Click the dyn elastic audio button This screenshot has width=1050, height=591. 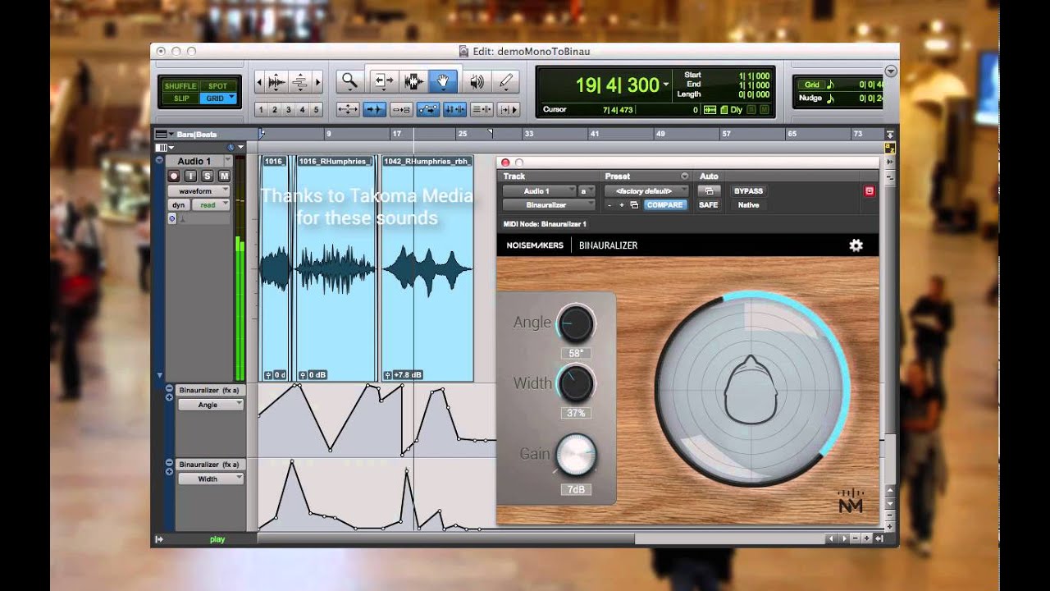178,205
